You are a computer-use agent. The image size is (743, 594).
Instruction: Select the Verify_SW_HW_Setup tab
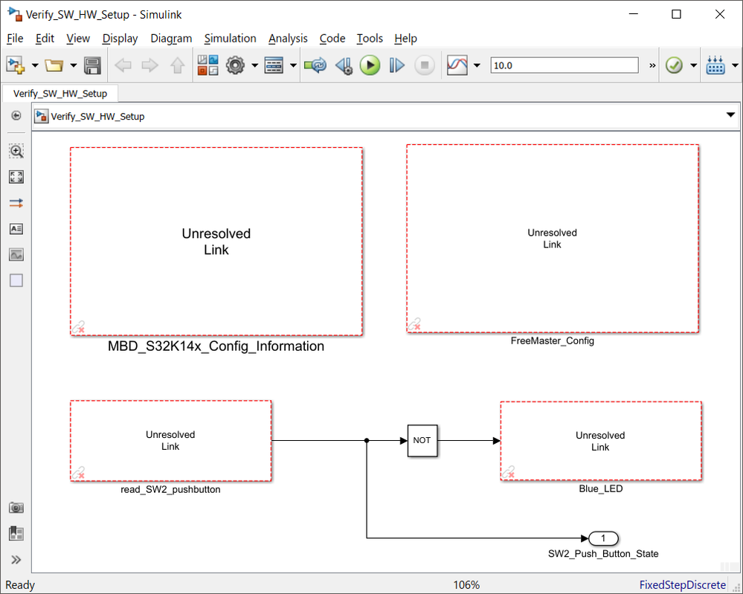coord(60,94)
